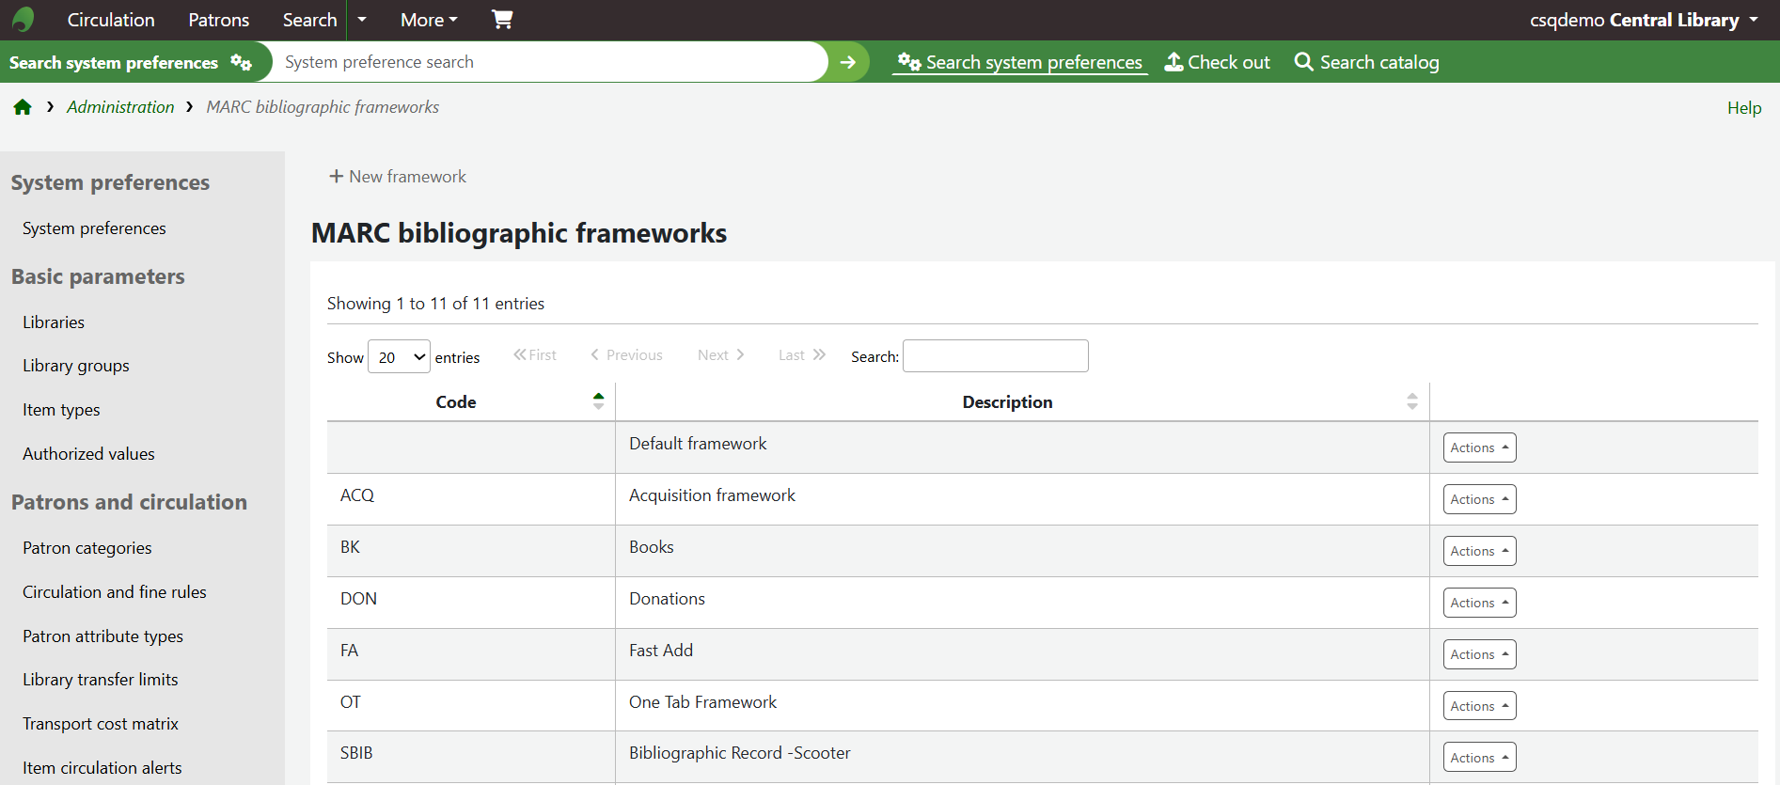Click the New framework button
The height and width of the screenshot is (785, 1780).
click(x=398, y=177)
